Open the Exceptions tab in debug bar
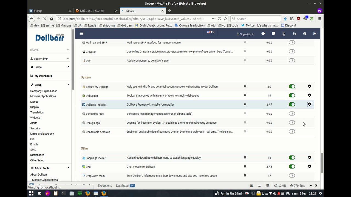This screenshot has height=197, width=351. pos(105,186)
